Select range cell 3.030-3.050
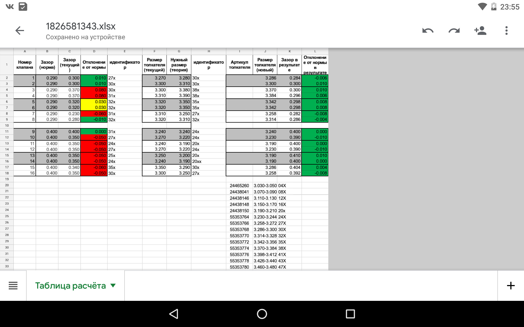 pos(265,186)
